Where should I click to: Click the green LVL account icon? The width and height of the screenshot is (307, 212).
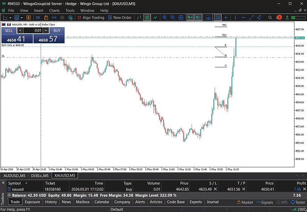click(287, 18)
